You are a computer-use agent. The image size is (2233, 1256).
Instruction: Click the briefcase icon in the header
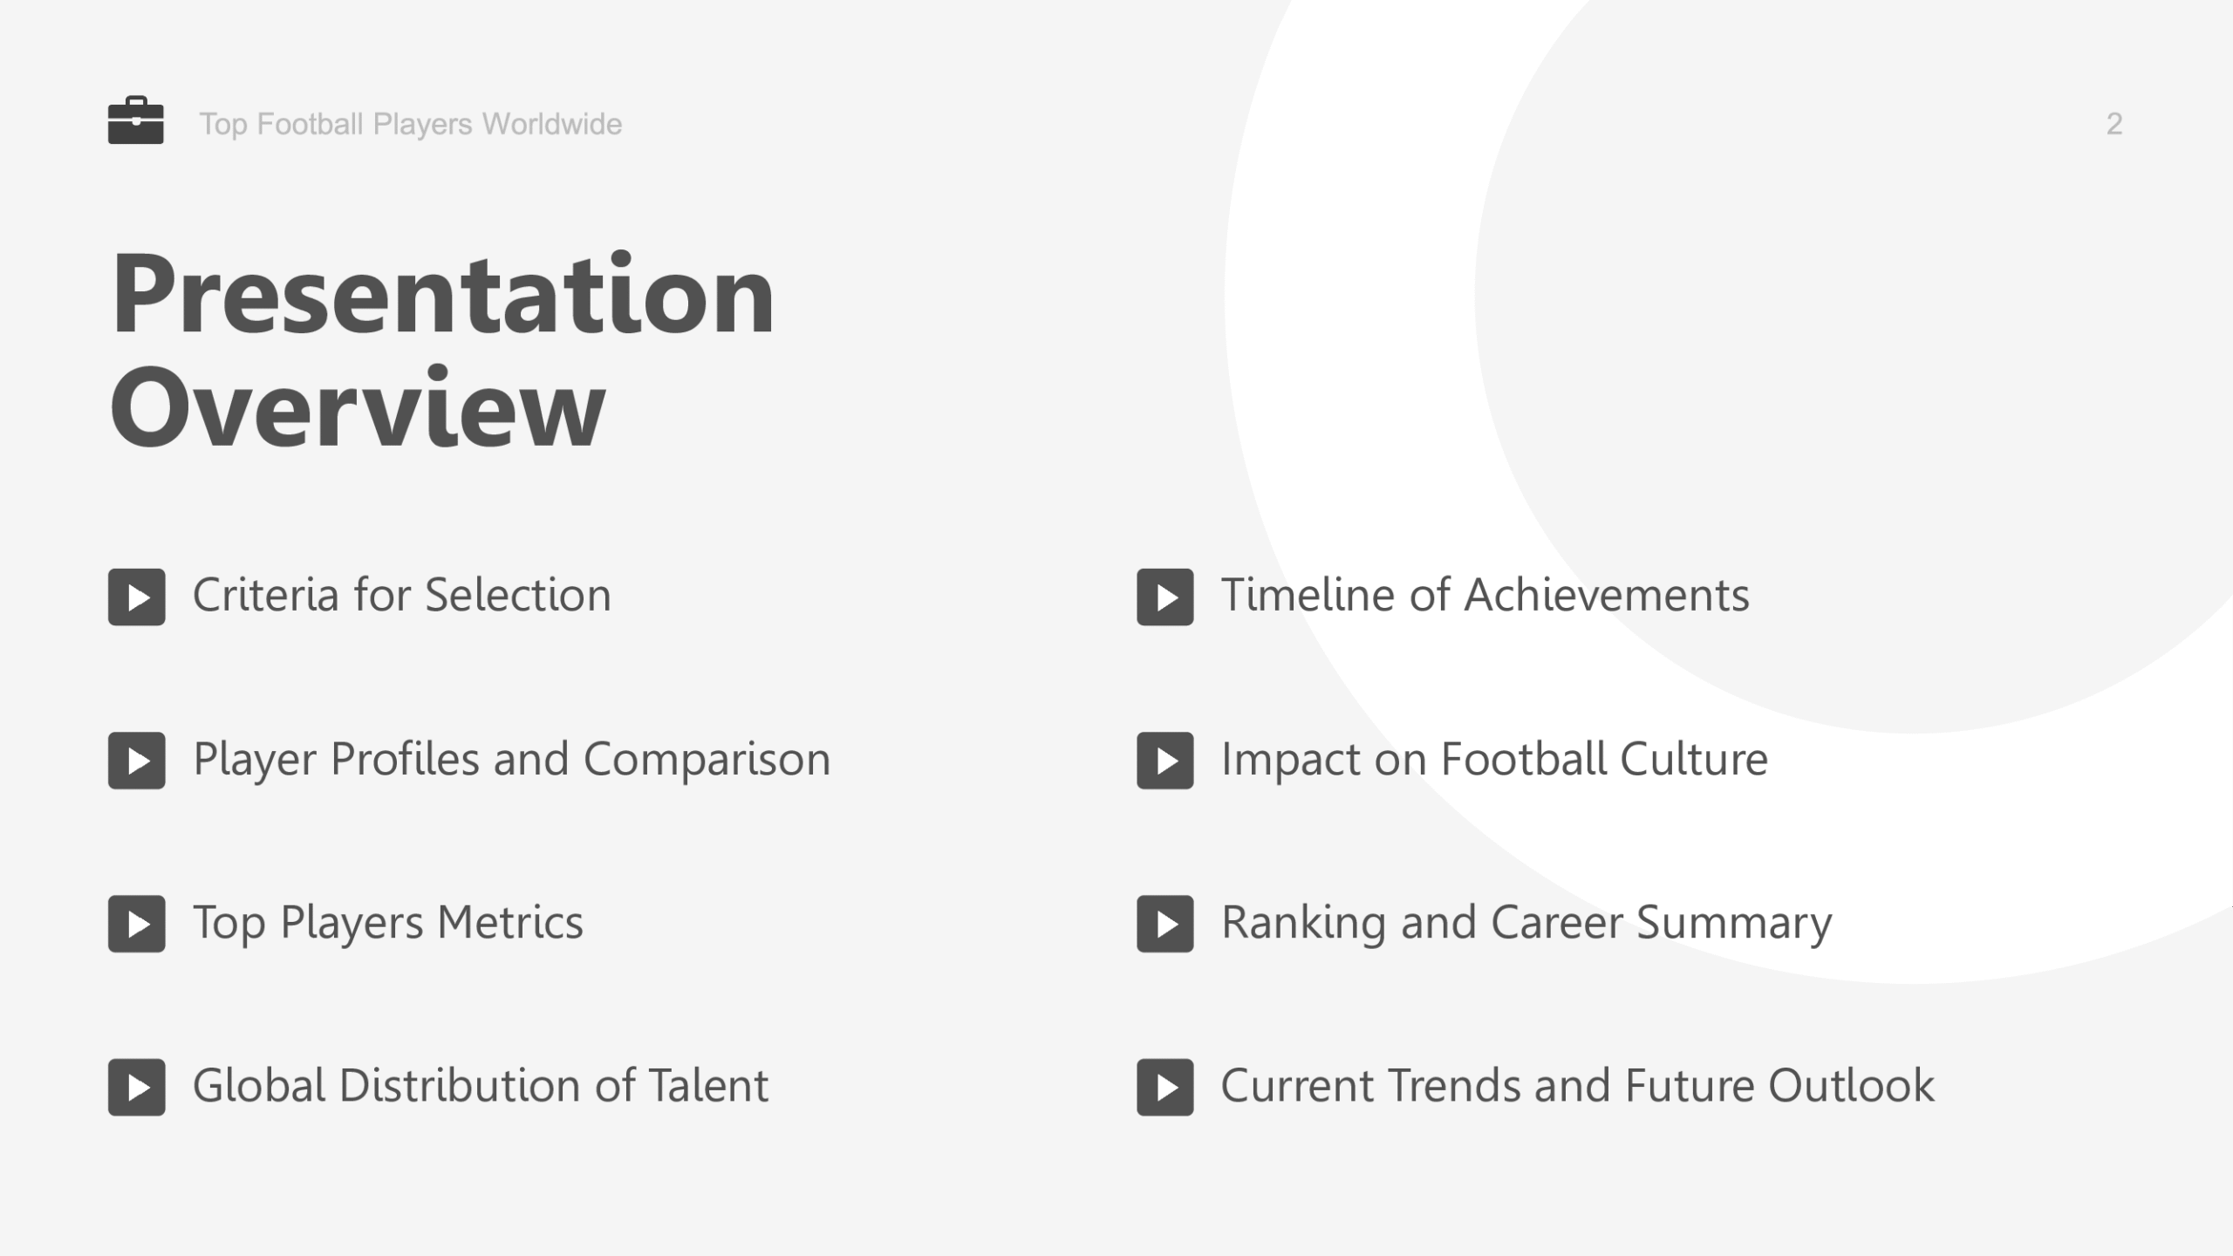tap(136, 120)
